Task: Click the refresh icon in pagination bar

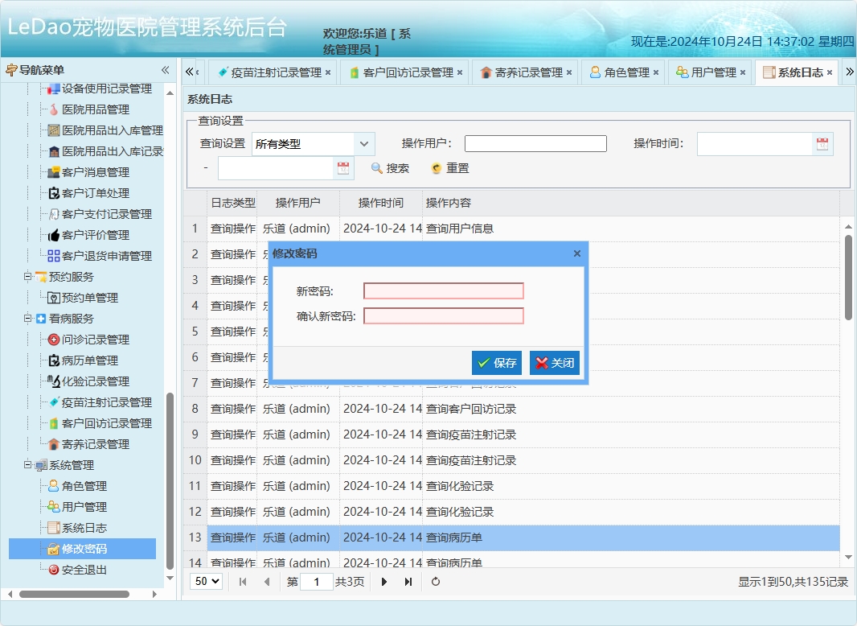Action: pos(435,581)
